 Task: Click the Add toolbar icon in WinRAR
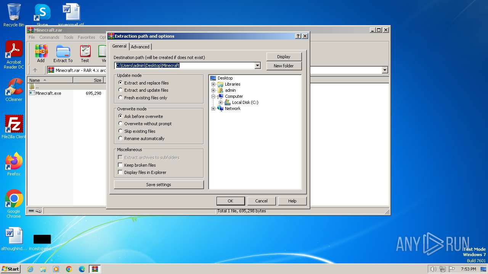[41, 54]
